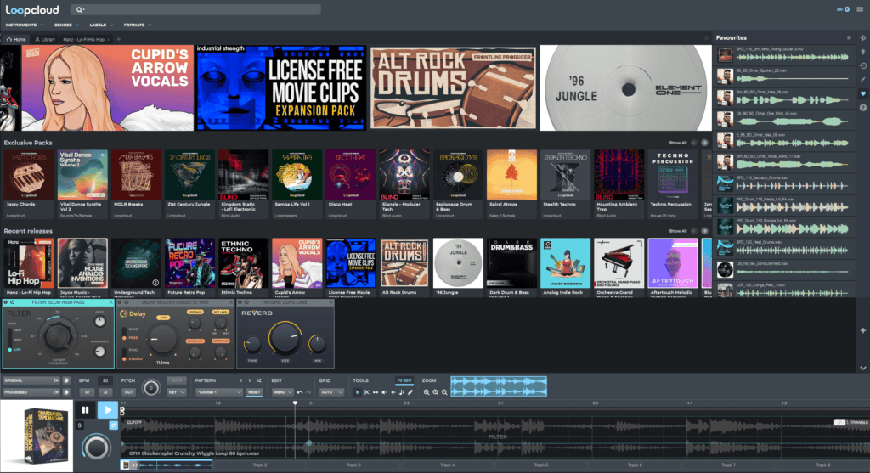Open the hamburger menu at top right
This screenshot has height=473, width=870.
pyautogui.click(x=860, y=9)
